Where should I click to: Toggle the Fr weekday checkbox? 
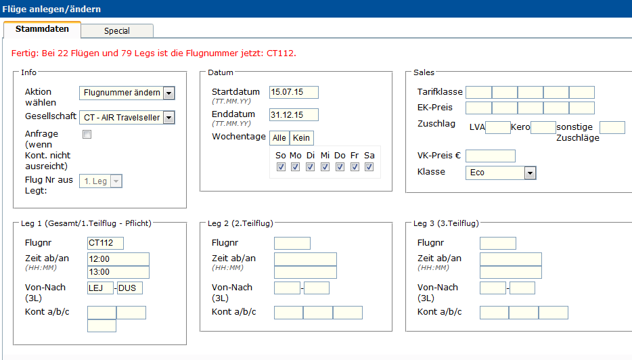[355, 167]
